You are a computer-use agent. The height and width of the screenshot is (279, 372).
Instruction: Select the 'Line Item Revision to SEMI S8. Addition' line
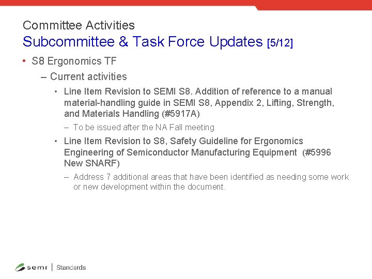click(x=198, y=91)
